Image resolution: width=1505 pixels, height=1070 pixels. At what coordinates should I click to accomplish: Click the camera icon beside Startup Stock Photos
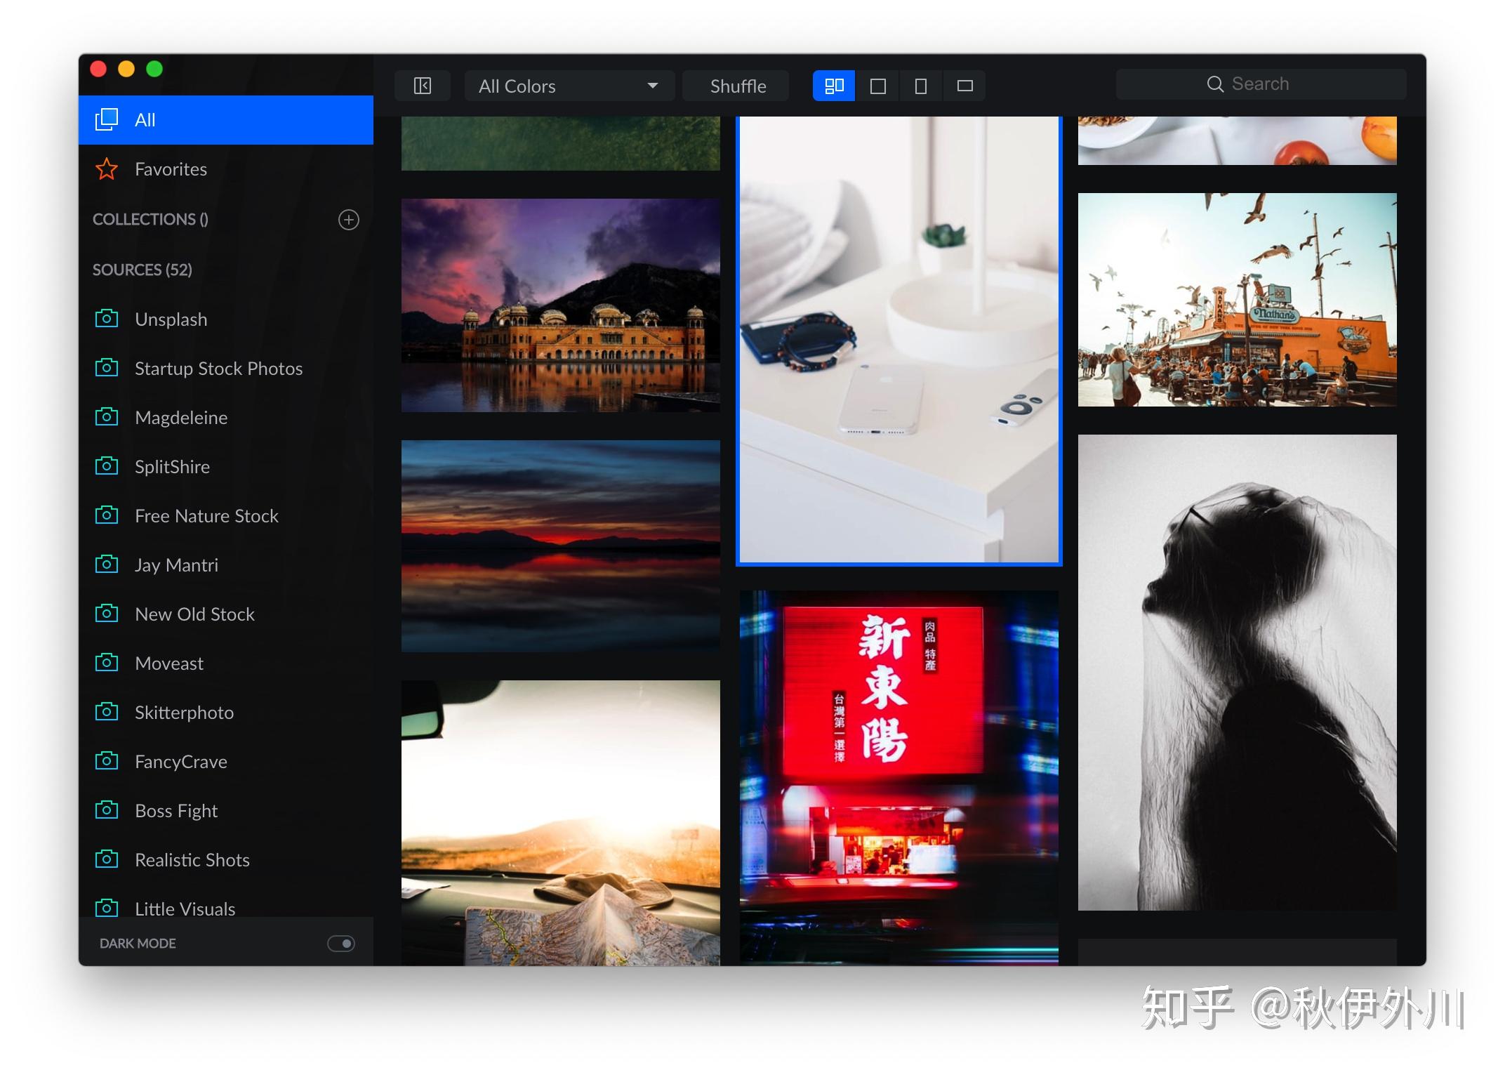coord(107,367)
